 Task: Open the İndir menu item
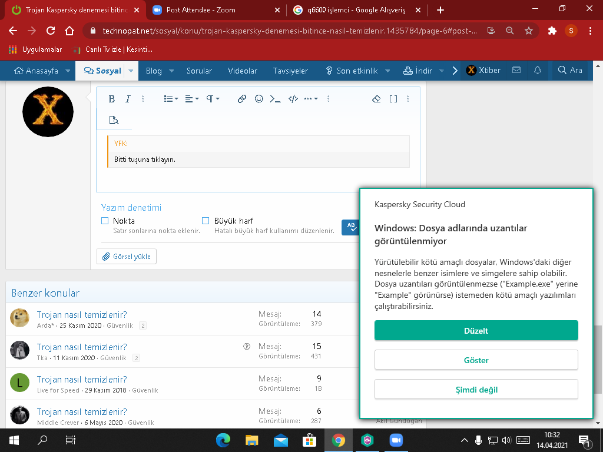click(418, 71)
